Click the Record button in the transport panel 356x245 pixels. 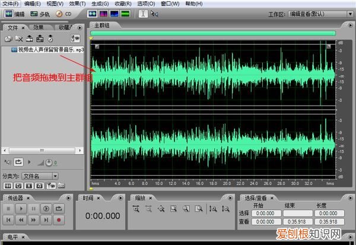click(59, 219)
